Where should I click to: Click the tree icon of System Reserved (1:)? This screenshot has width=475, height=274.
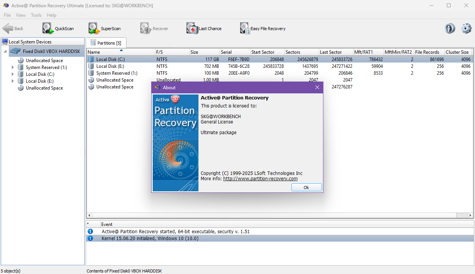pos(21,67)
